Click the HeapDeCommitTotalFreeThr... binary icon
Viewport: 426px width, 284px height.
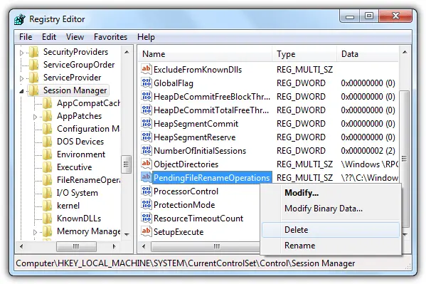(147, 110)
